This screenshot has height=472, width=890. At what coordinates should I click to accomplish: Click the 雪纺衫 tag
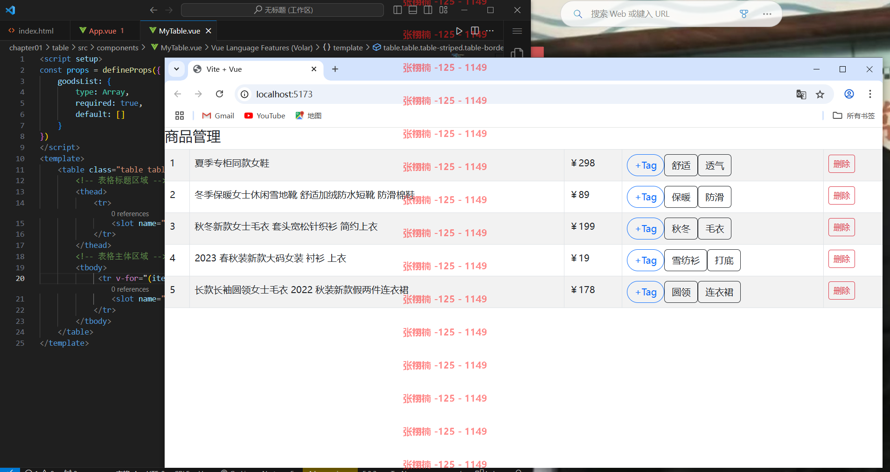tap(686, 260)
